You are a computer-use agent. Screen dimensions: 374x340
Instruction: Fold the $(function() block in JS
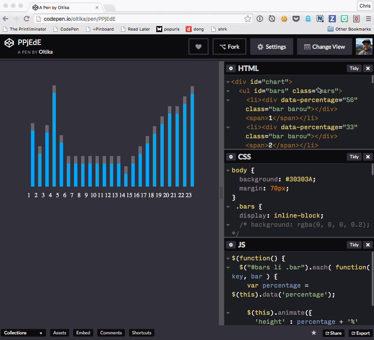point(228,258)
